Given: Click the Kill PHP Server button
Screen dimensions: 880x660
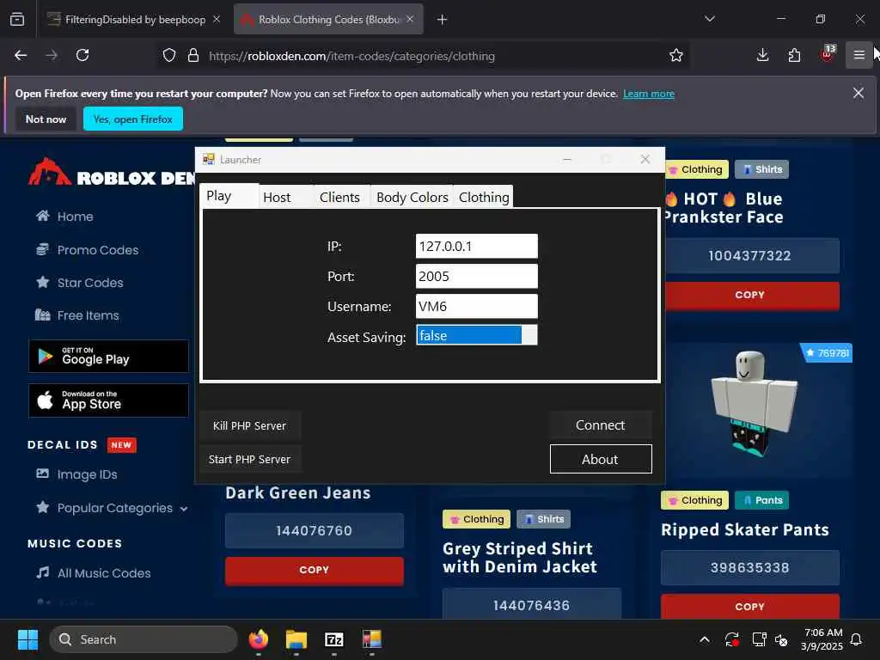Looking at the screenshot, I should tap(250, 425).
